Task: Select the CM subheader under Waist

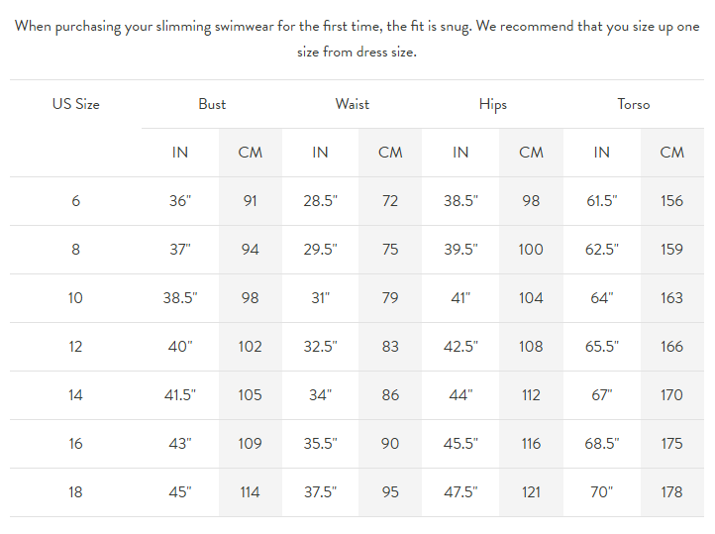Action: [x=390, y=153]
